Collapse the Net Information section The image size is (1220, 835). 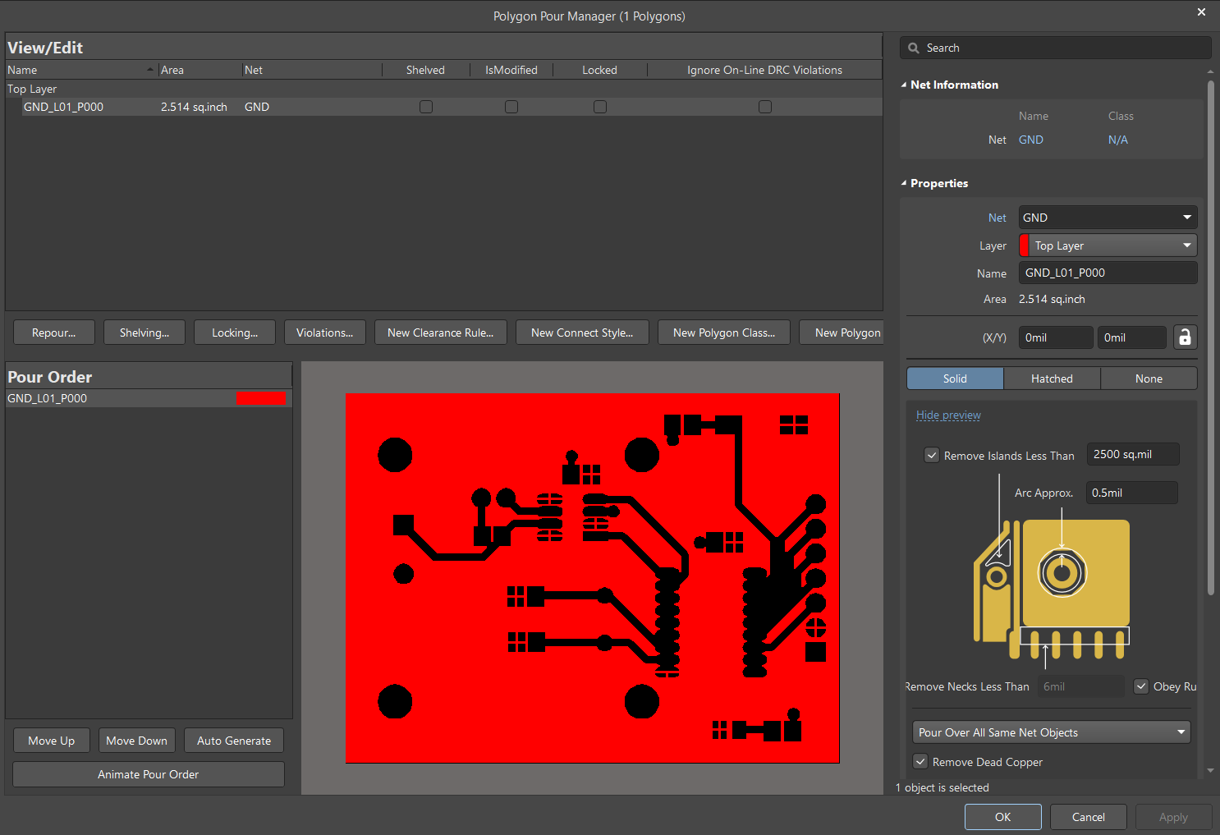pyautogui.click(x=904, y=85)
